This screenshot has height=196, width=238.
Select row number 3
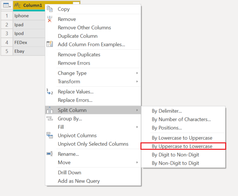(7, 33)
